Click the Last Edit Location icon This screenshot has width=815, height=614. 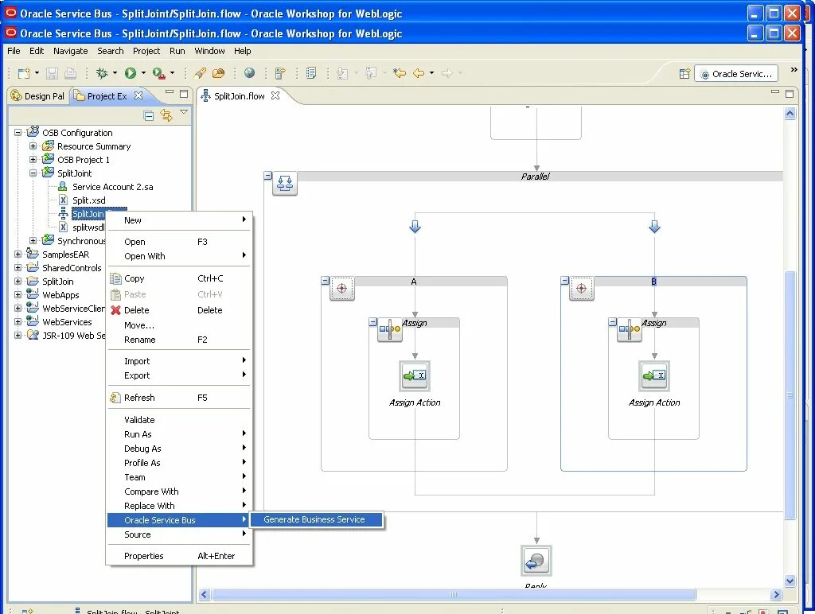[x=400, y=73]
